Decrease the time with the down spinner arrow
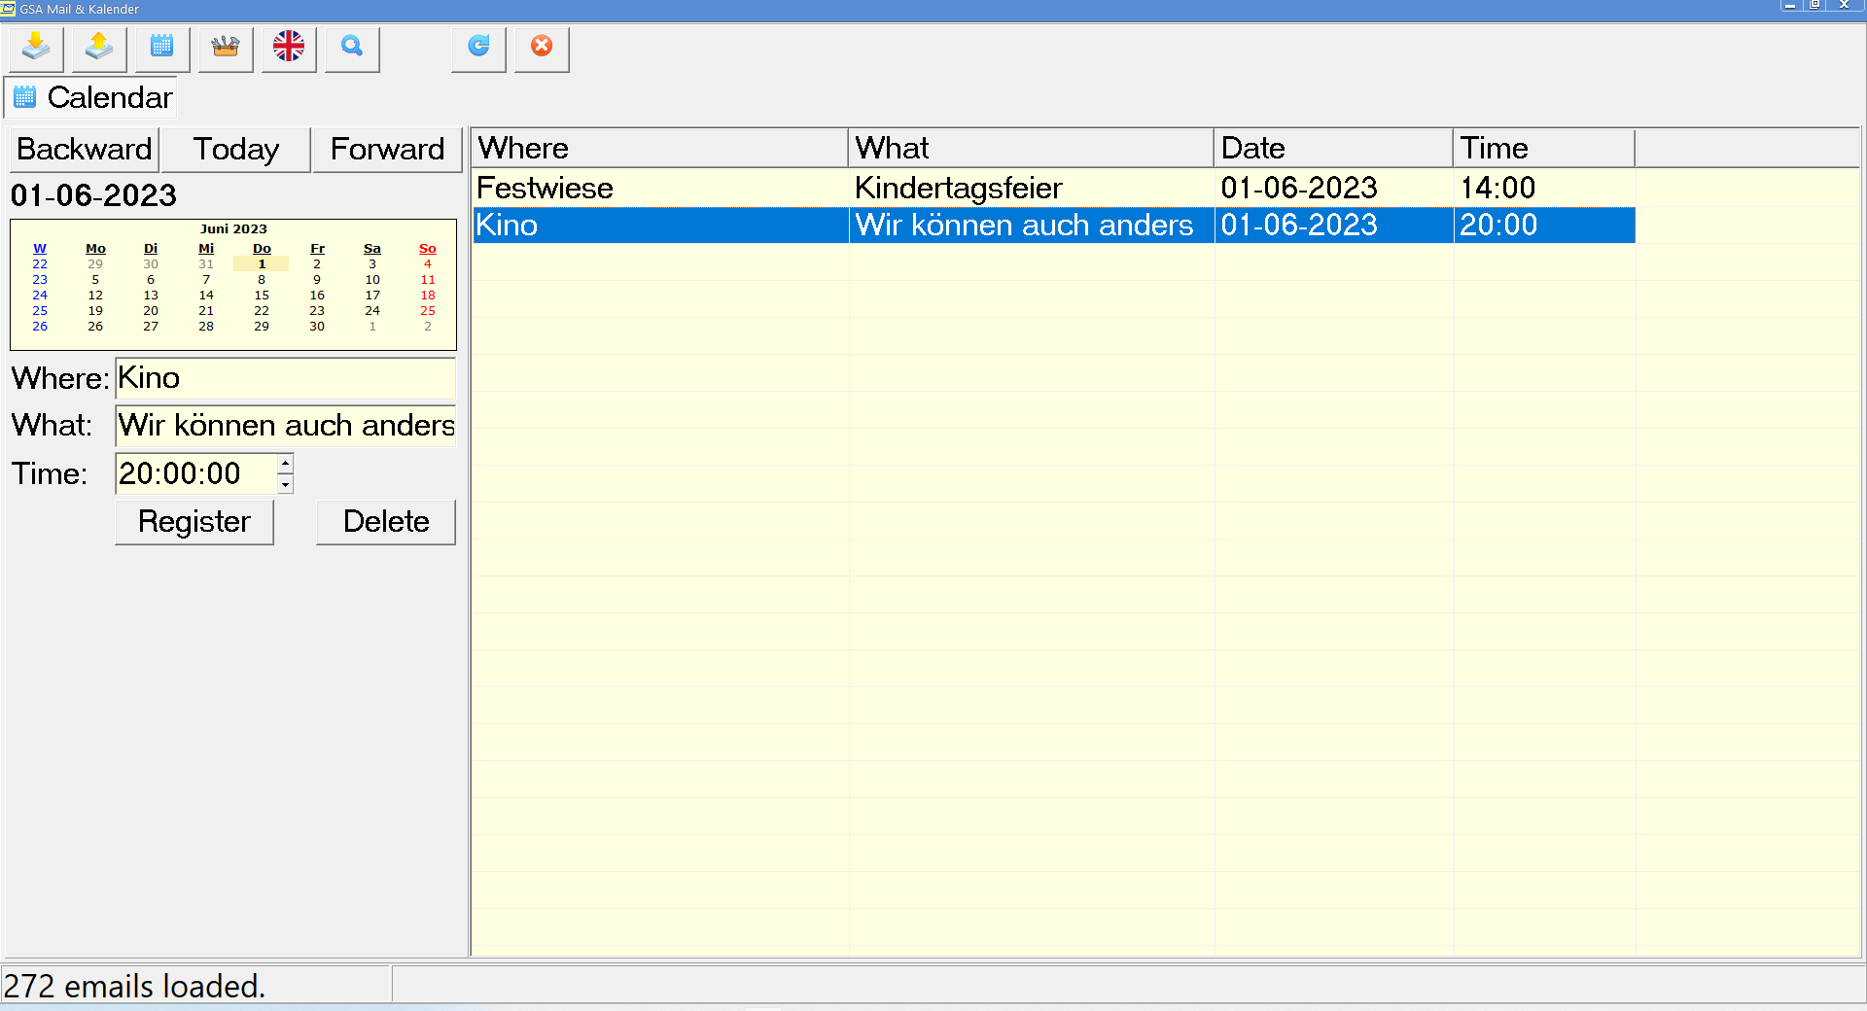Screen dimensions: 1867x1011 pyautogui.click(x=285, y=484)
